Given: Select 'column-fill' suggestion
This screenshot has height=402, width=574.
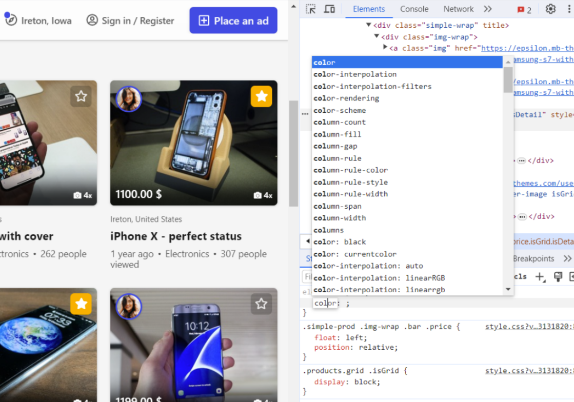Looking at the screenshot, I should tap(407, 134).
